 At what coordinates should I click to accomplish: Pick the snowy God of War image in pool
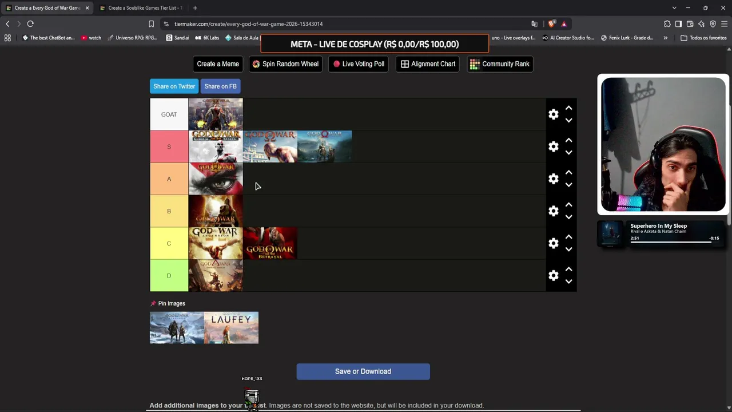point(177,328)
